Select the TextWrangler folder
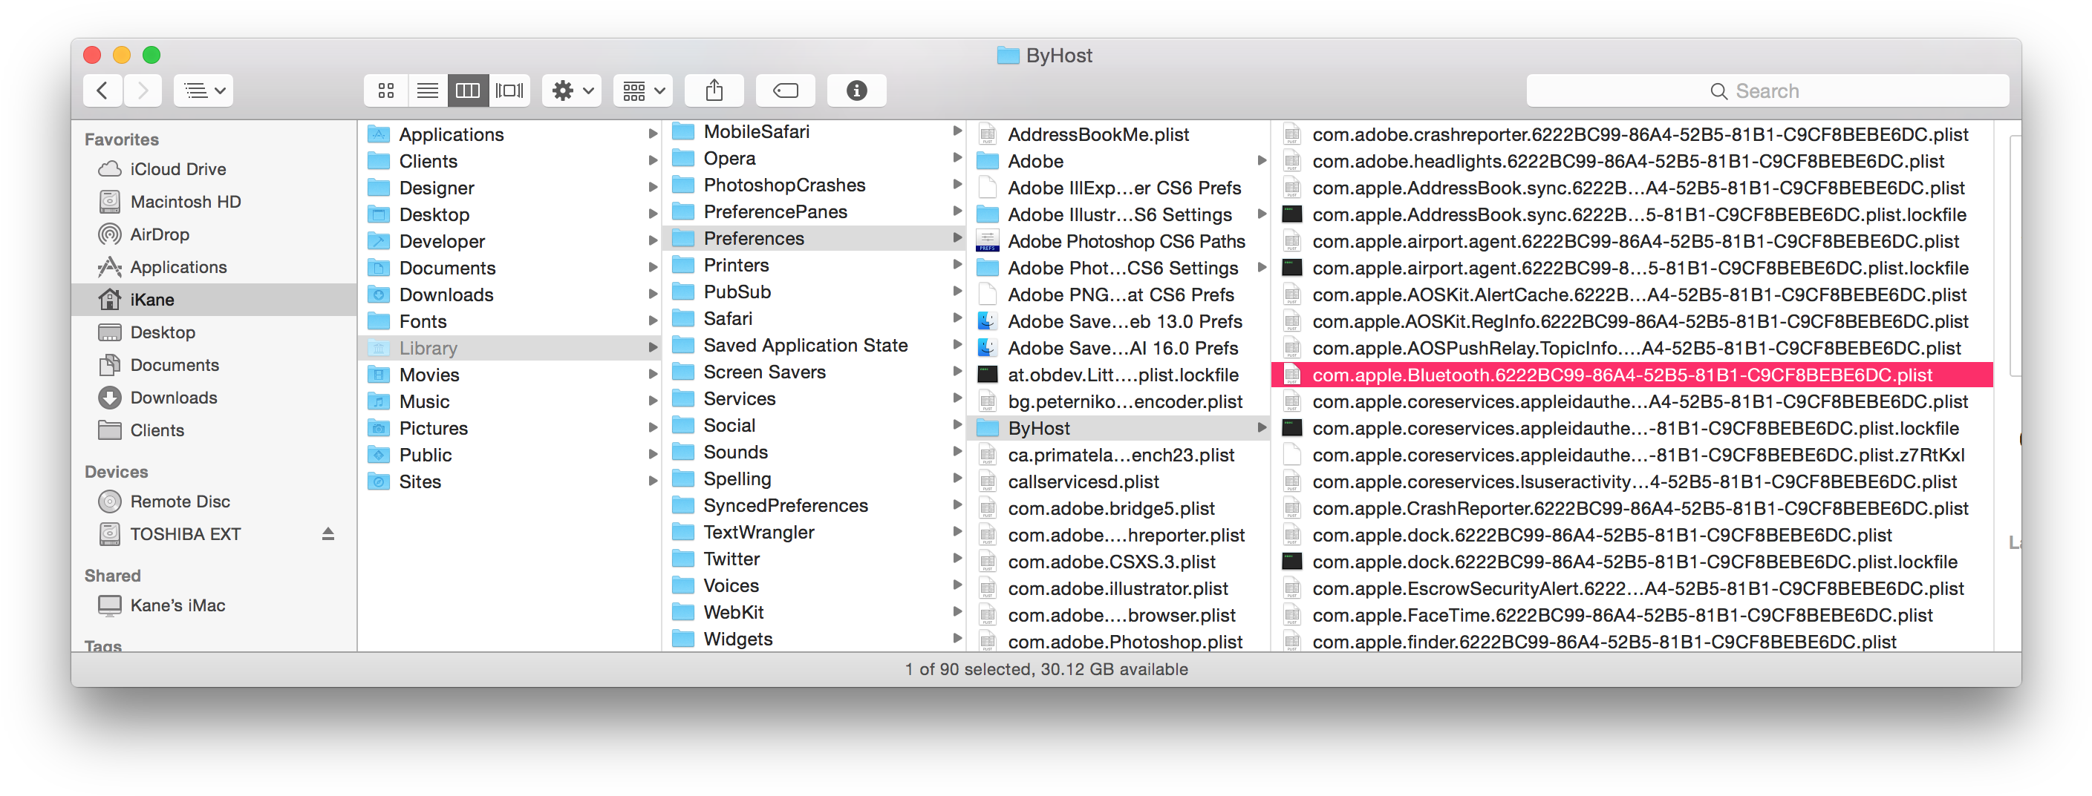2092x796 pixels. click(815, 533)
